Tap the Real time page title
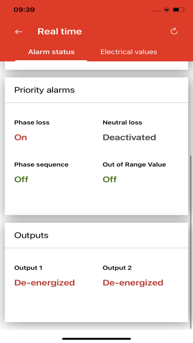The height and width of the screenshot is (343, 193). pyautogui.click(x=60, y=32)
